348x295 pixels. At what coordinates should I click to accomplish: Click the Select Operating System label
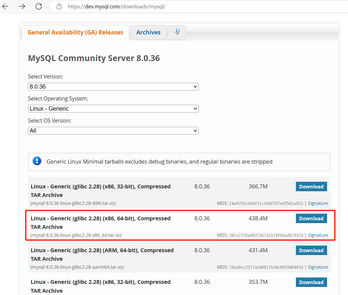58,99
